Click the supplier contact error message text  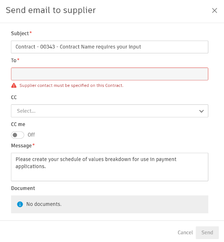coord(71,85)
